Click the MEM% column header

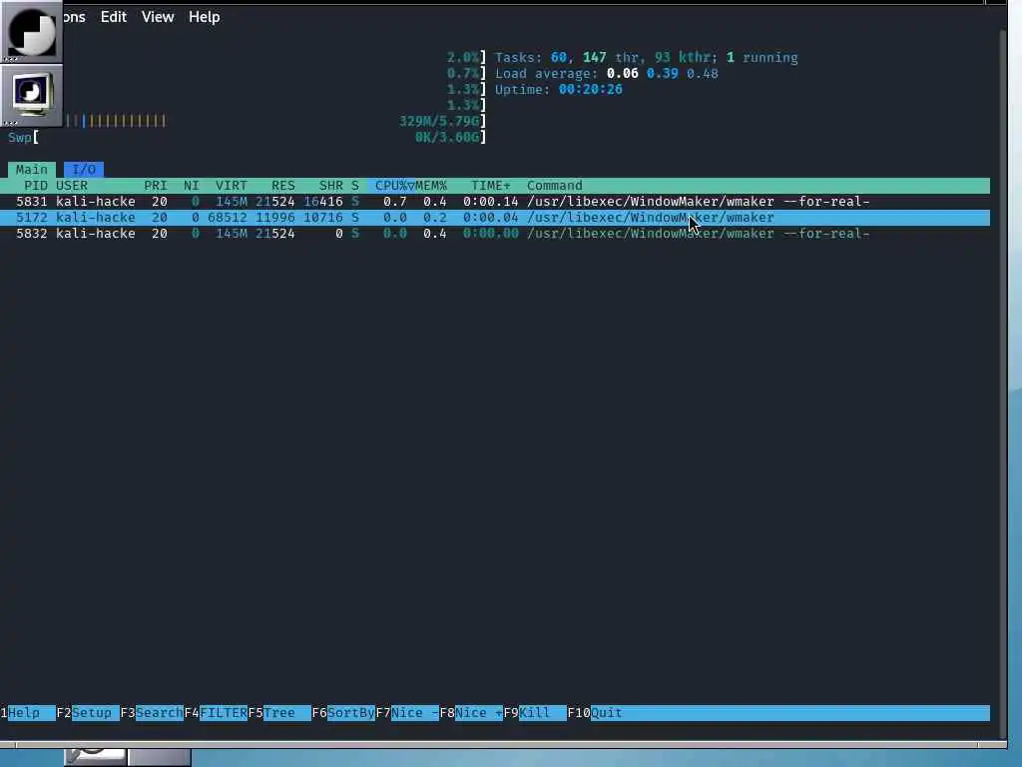431,186
